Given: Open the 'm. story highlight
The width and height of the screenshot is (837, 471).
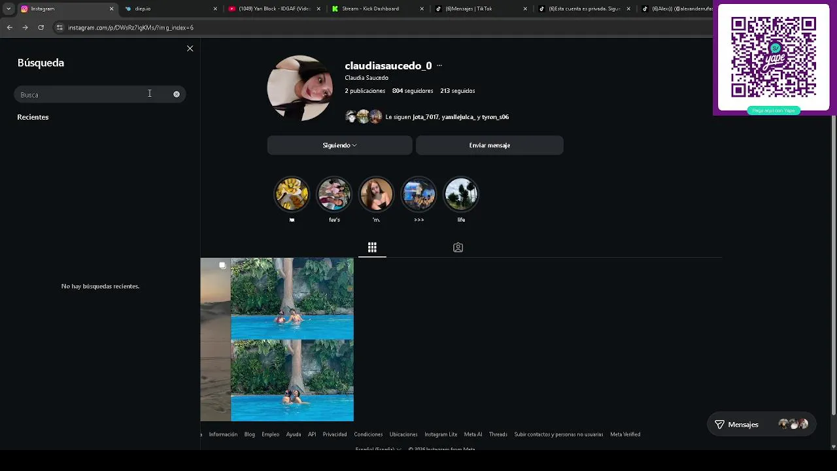Looking at the screenshot, I should tap(377, 194).
